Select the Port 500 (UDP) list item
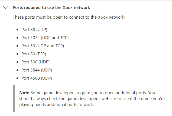This screenshot has height=116, width=172. [x=35, y=62]
